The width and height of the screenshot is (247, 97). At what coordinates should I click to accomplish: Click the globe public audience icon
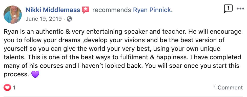[x=69, y=19]
